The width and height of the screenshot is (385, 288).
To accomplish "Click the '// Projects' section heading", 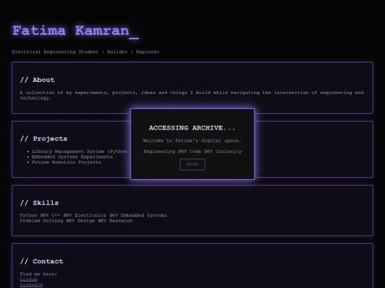I will point(43,139).
